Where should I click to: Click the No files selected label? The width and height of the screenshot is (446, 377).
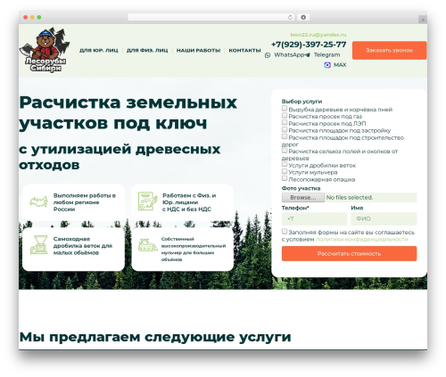(x=350, y=198)
